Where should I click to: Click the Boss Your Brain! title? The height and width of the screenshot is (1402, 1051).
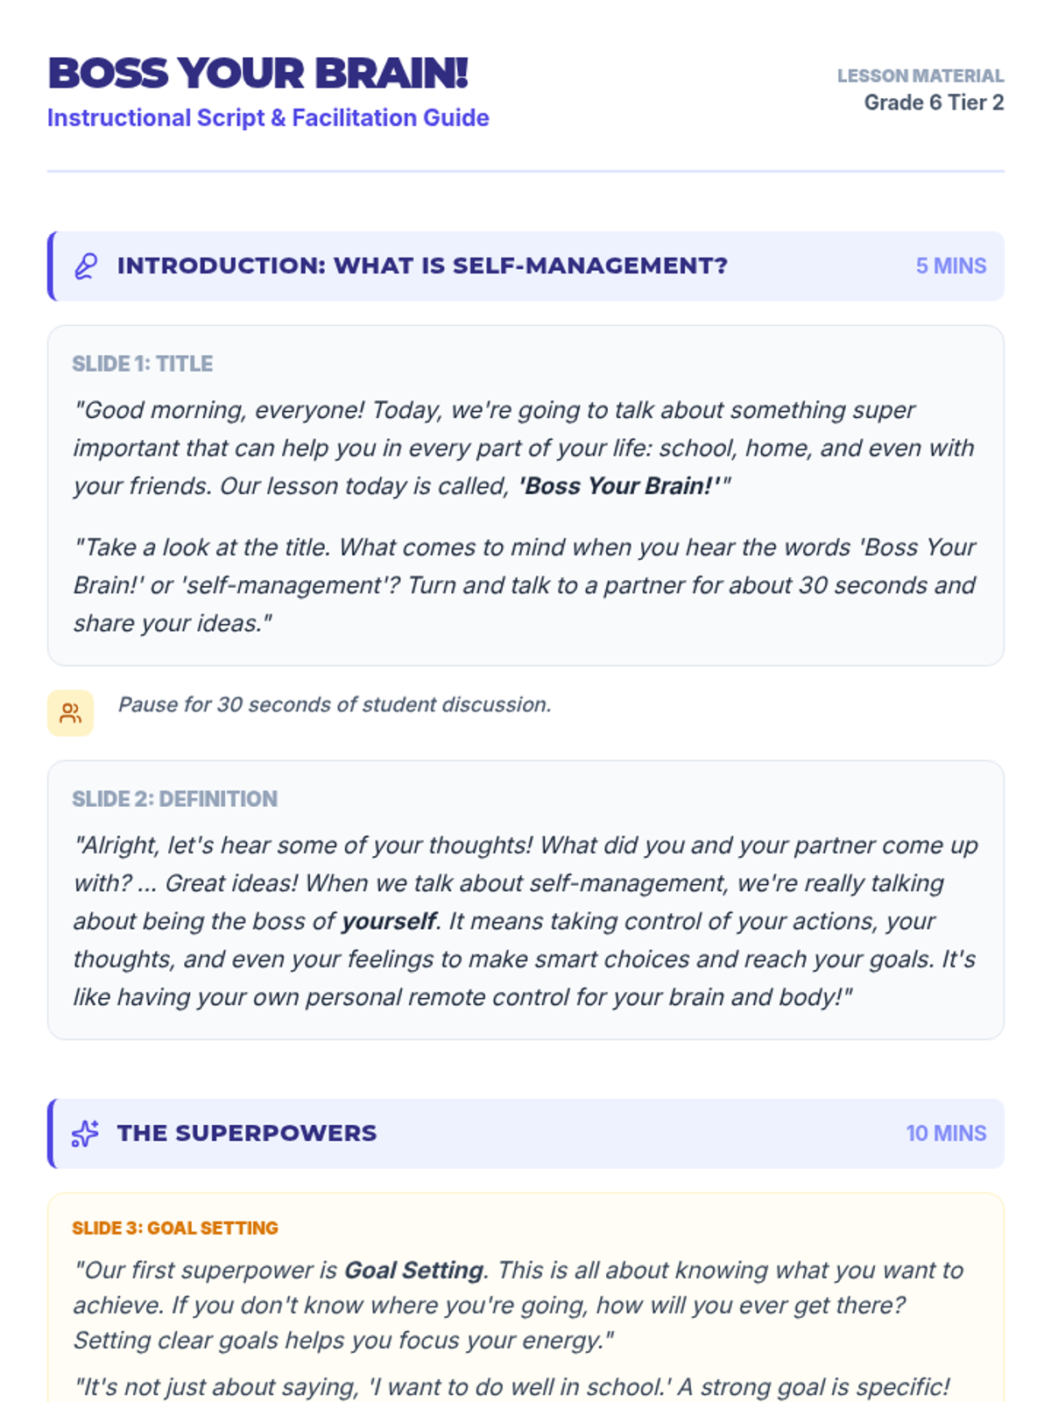coord(257,74)
